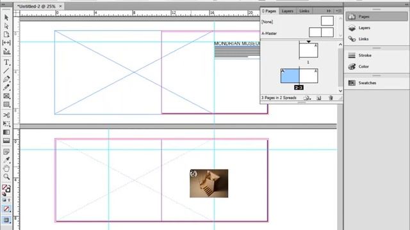Select highlighted page 2 thumbnail

(x=290, y=76)
